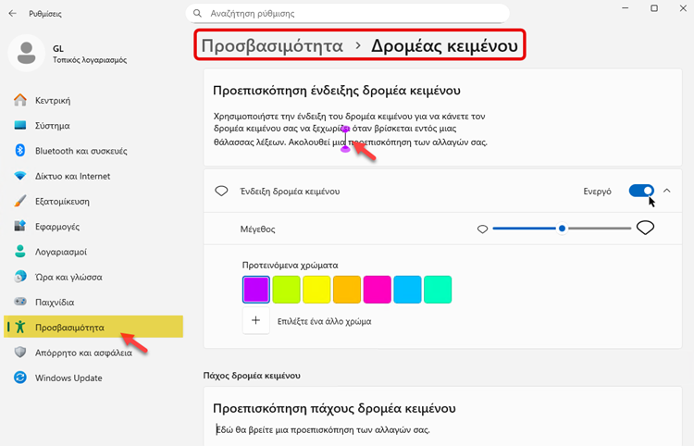Click the Απόρρητο και ασφάλεια shield icon

[20, 353]
